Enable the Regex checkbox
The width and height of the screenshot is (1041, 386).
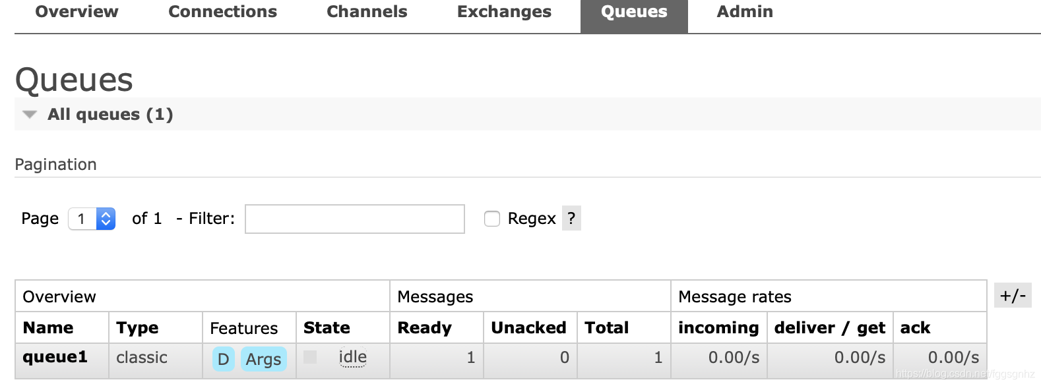492,219
